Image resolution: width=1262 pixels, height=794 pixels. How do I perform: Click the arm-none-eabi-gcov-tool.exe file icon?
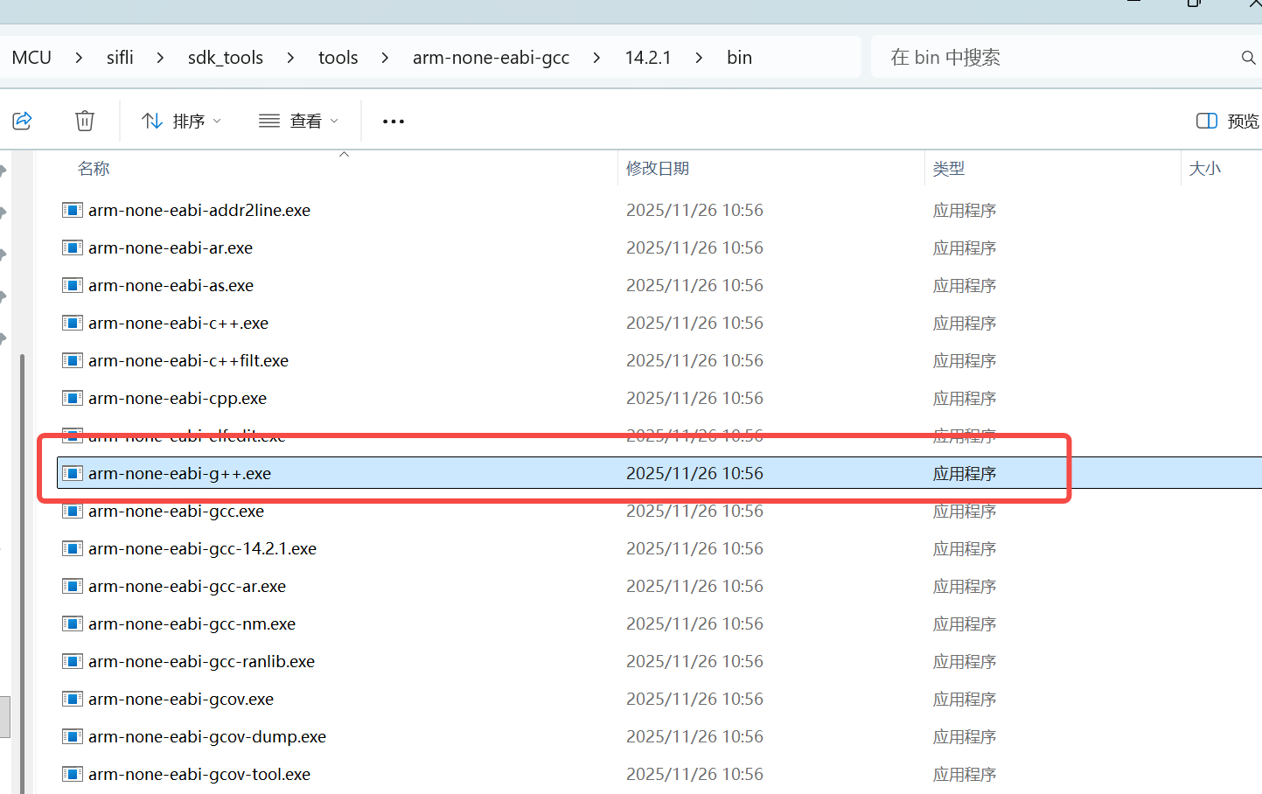coord(73,775)
